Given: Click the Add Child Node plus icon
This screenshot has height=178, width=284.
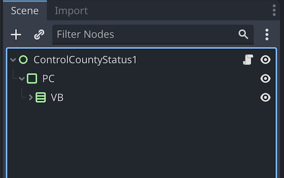Looking at the screenshot, I should coord(16,35).
